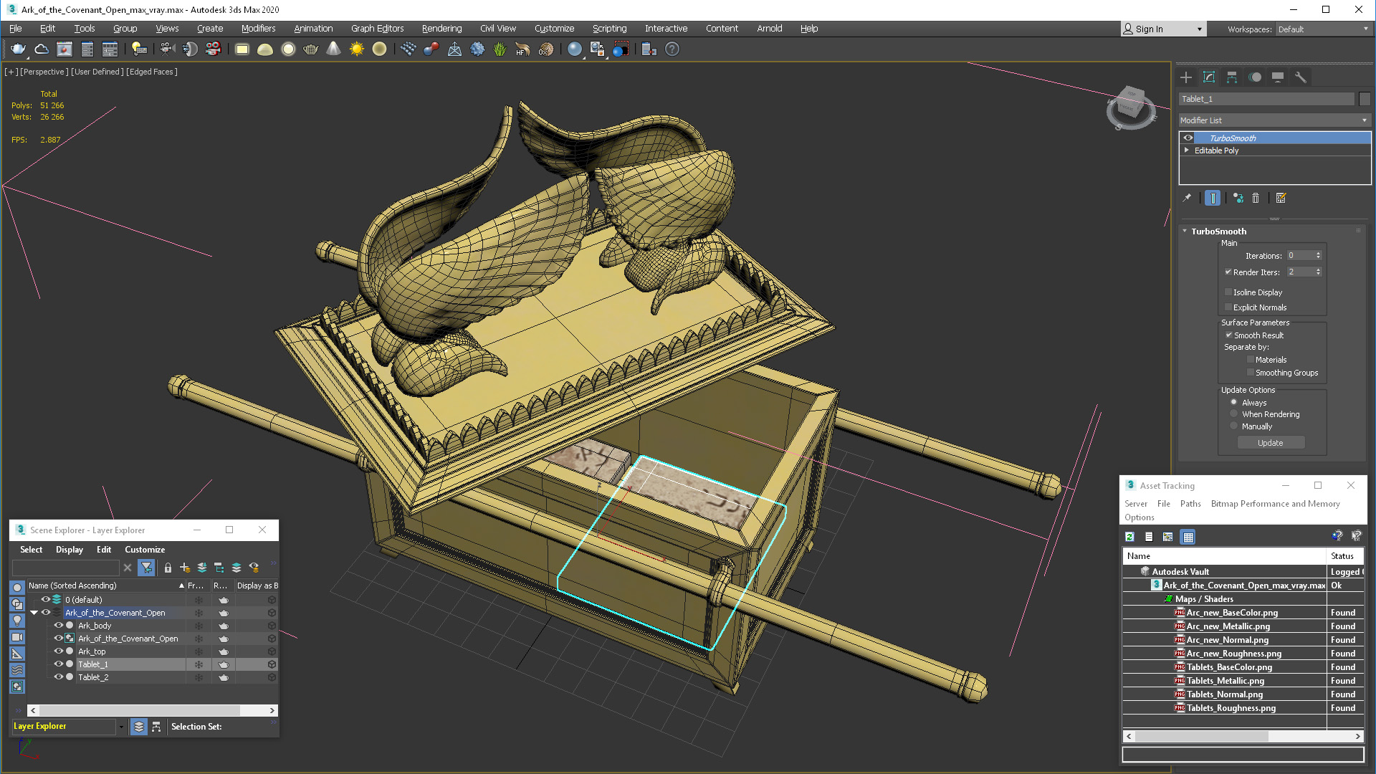Enable Isoline Display checkbox
Screen dimensions: 1376x774
click(1228, 292)
